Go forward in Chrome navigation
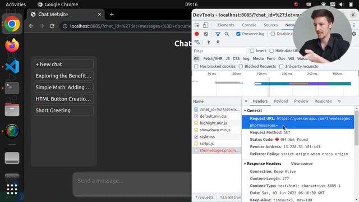The width and height of the screenshot is (359, 202). (42, 26)
